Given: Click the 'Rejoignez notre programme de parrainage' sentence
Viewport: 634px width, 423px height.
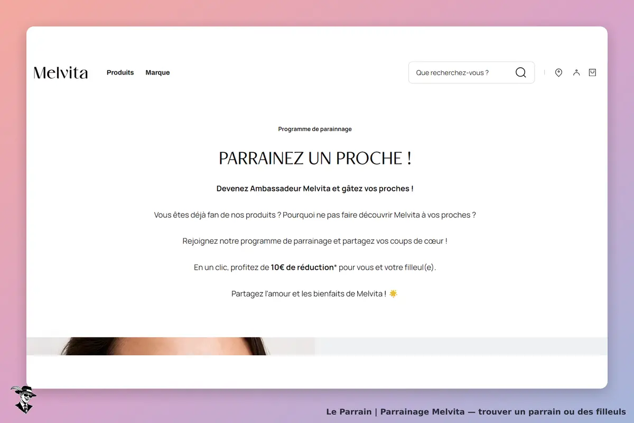Looking at the screenshot, I should pos(315,241).
